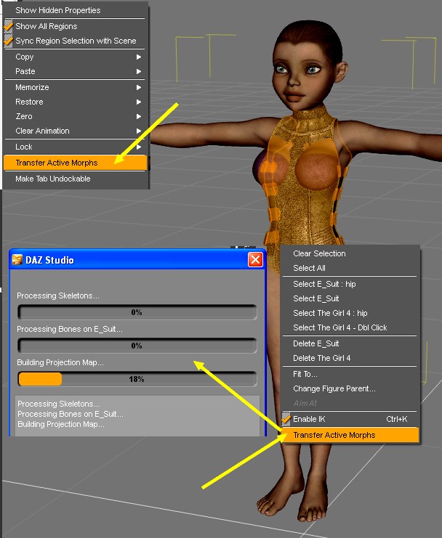
Task: Click the Processing Skeletons... line in the dialog log
Action: pyautogui.click(x=59, y=404)
